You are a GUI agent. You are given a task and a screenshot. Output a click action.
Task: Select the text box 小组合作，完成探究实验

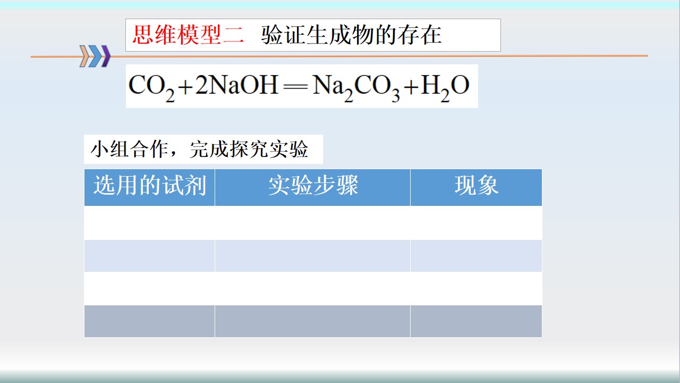click(x=203, y=150)
